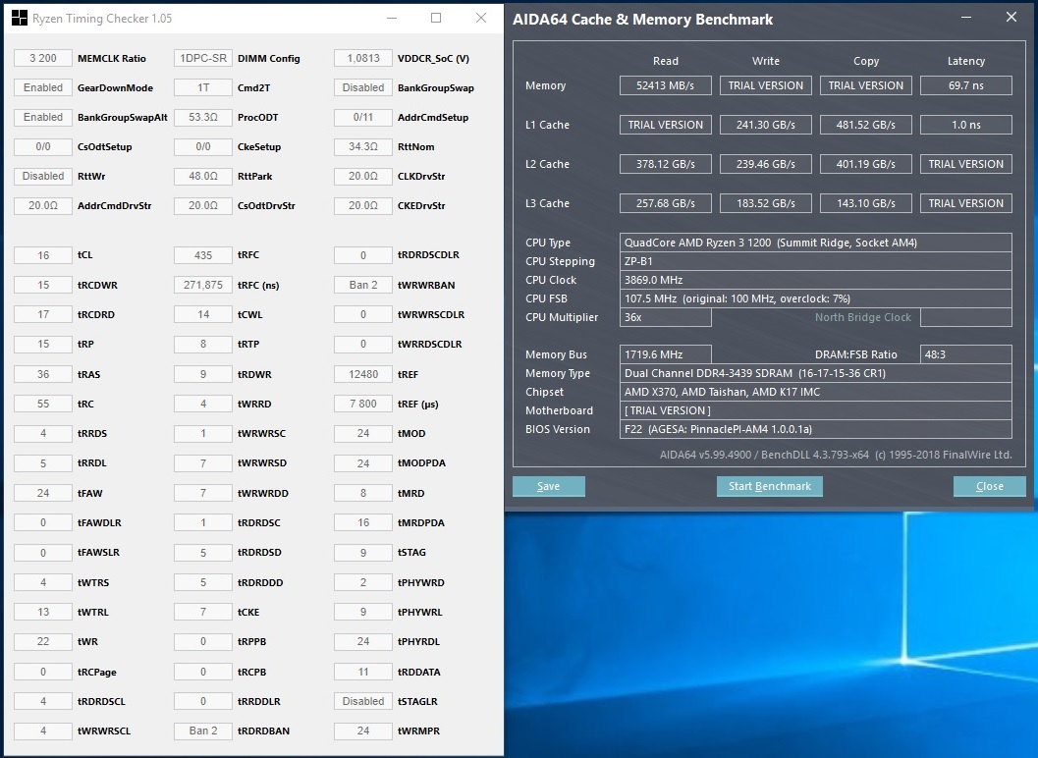Click the tWRMPR value 24
This screenshot has width=1038, height=758.
(363, 731)
